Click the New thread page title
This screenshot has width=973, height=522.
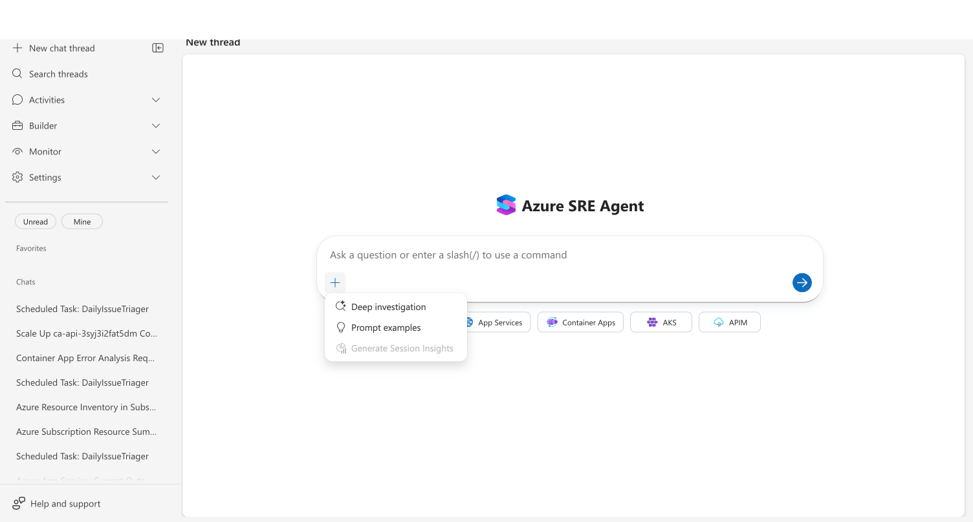click(213, 43)
